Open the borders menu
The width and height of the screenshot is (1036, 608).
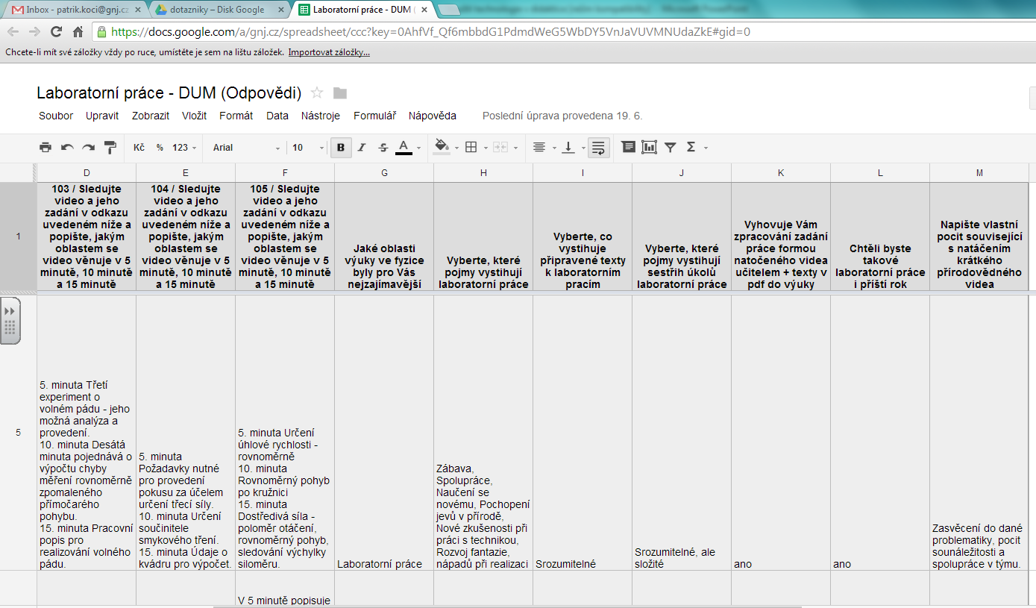474,148
